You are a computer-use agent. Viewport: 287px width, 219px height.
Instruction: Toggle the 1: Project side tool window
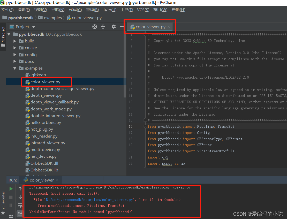[3, 36]
